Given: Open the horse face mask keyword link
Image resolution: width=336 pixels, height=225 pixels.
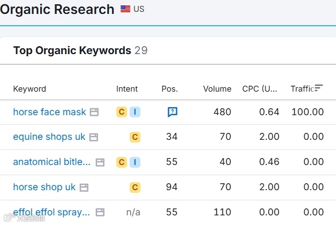Looking at the screenshot, I should tap(49, 112).
